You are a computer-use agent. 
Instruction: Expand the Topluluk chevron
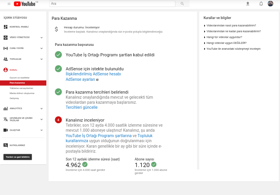pos(42,59)
